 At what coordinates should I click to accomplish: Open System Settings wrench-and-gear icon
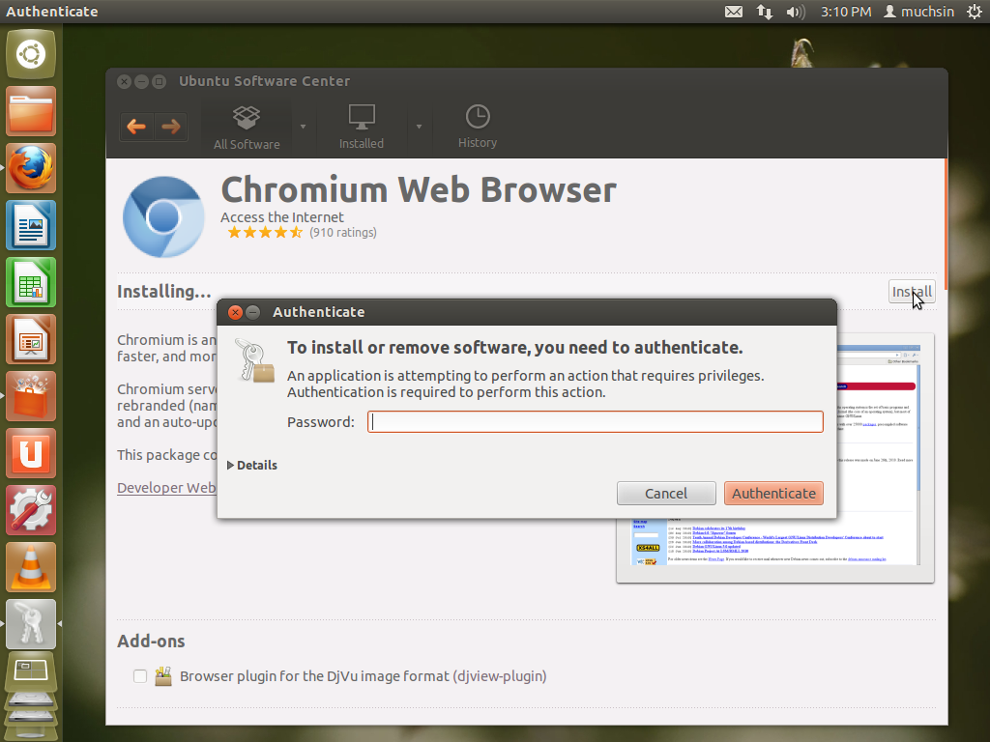pos(31,510)
